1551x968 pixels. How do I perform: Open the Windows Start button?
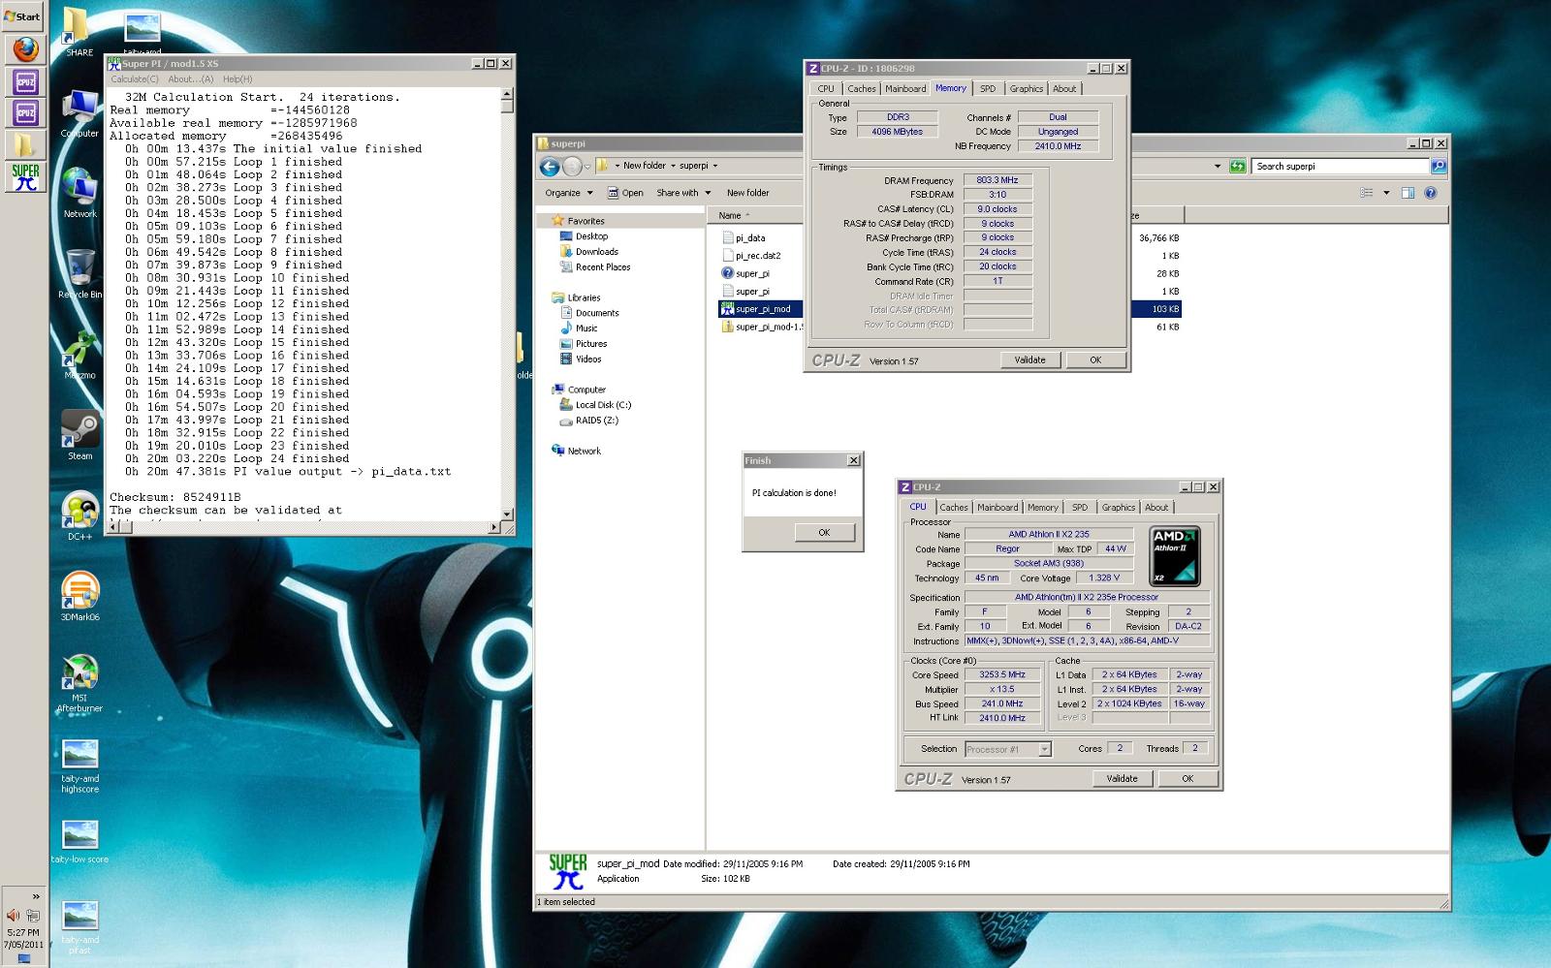point(22,16)
